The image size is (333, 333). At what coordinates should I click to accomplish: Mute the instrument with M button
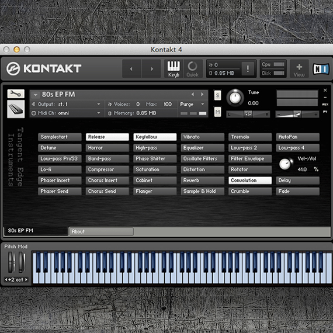coord(217,112)
